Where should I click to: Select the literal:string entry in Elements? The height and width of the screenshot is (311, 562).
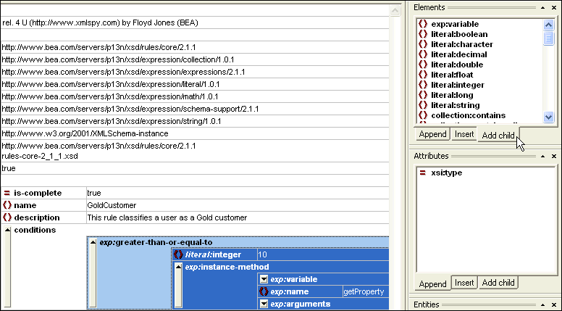point(456,105)
